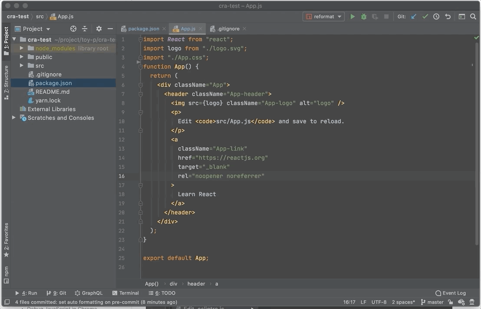Click the Debug bug icon in toolbar
Image resolution: width=481 pixels, height=309 pixels.
[364, 16]
